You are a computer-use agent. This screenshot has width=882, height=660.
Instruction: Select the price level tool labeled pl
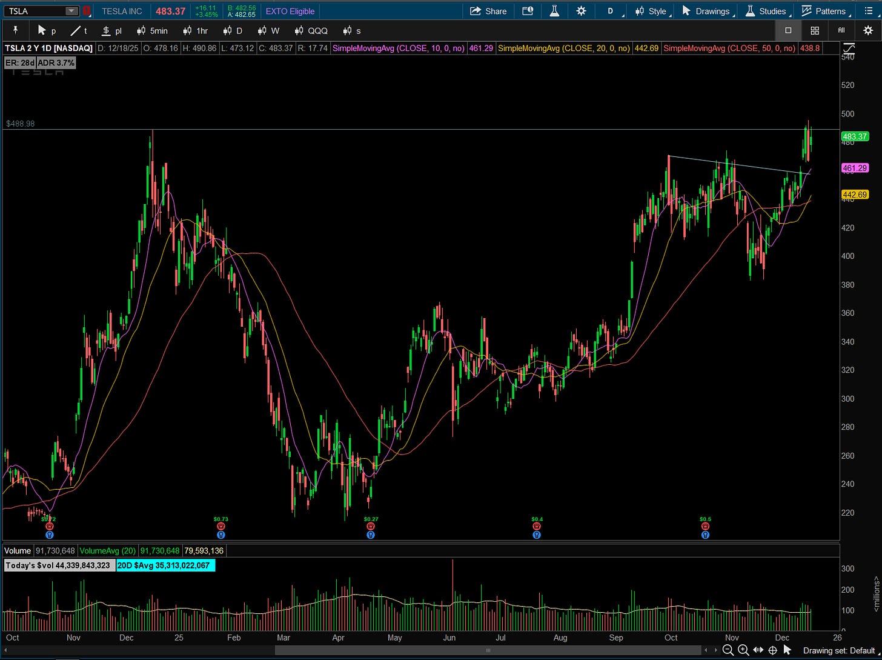pos(111,30)
